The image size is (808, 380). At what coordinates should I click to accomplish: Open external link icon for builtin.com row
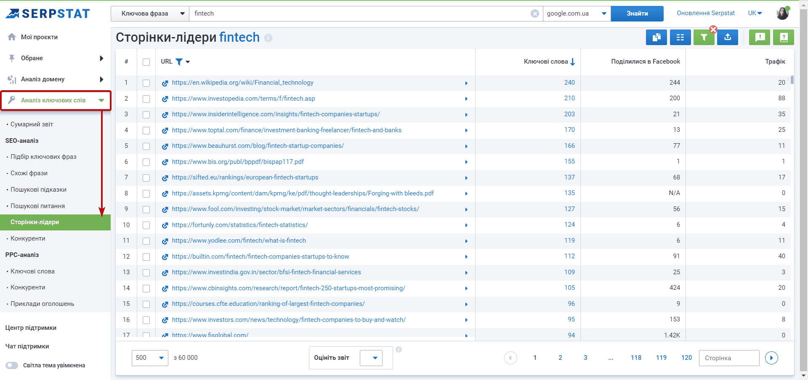165,257
